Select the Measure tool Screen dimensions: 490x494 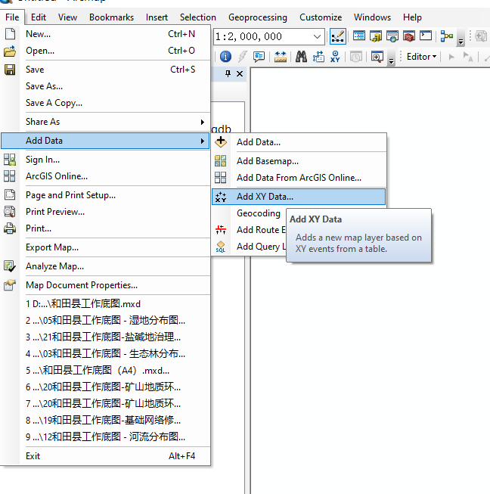(280, 57)
